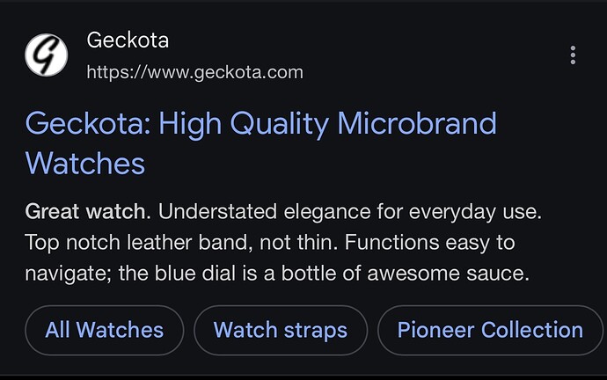This screenshot has height=380, width=607.
Task: Click the Geckota G logo favicon
Action: click(x=47, y=55)
